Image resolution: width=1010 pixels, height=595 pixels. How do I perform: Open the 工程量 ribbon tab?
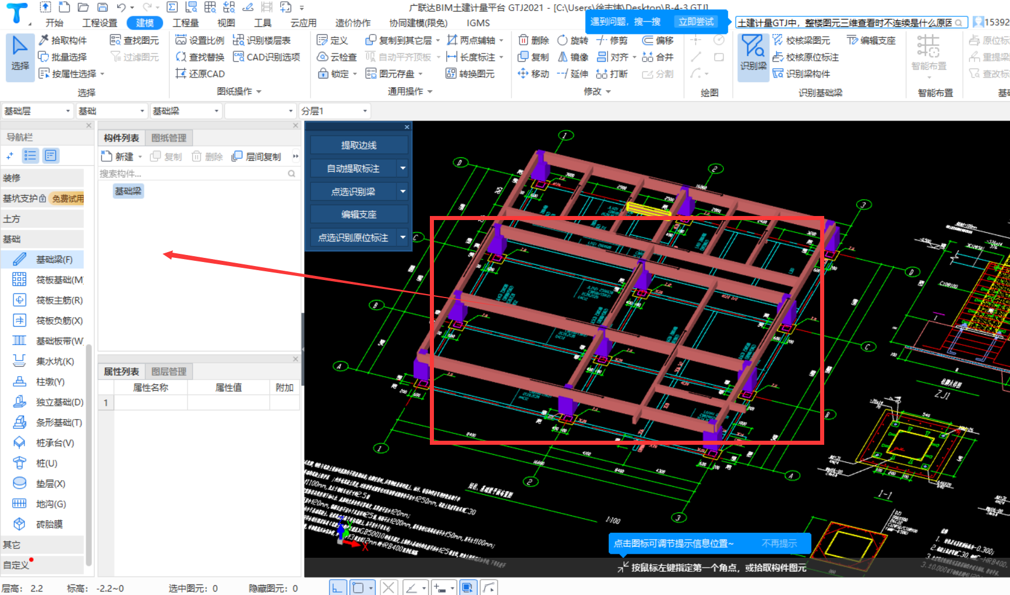pyautogui.click(x=185, y=23)
